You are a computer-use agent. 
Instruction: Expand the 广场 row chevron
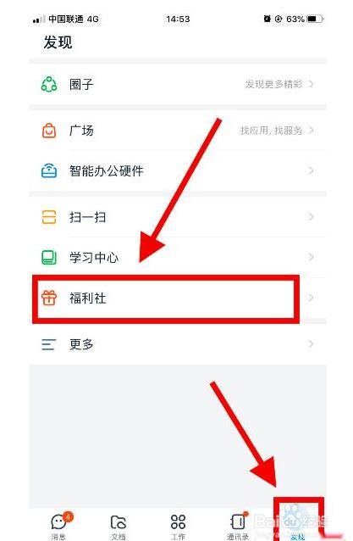tap(312, 130)
